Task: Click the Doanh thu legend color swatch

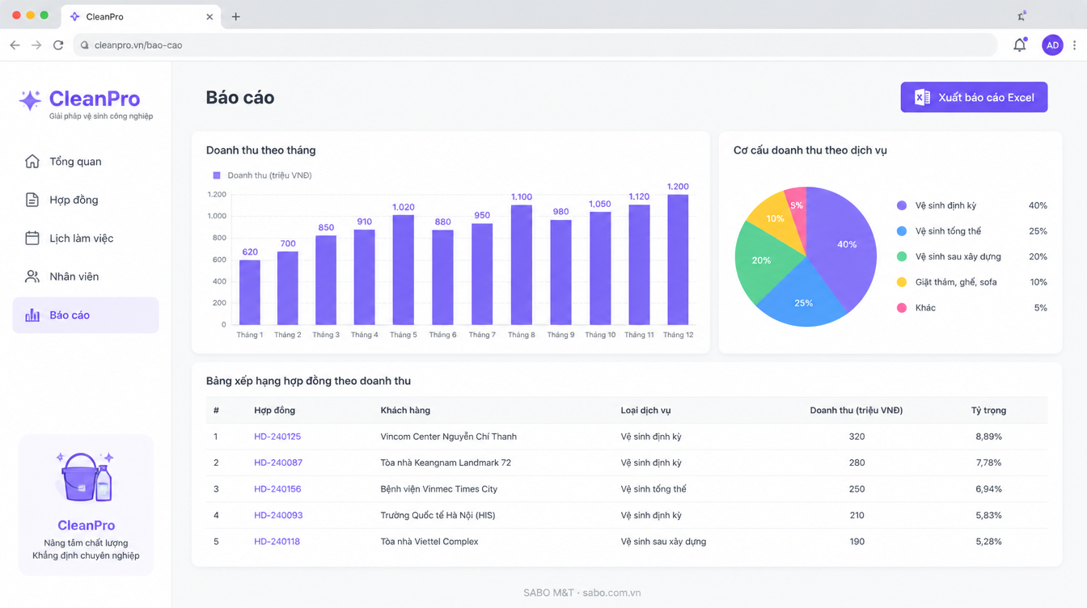Action: [x=217, y=175]
